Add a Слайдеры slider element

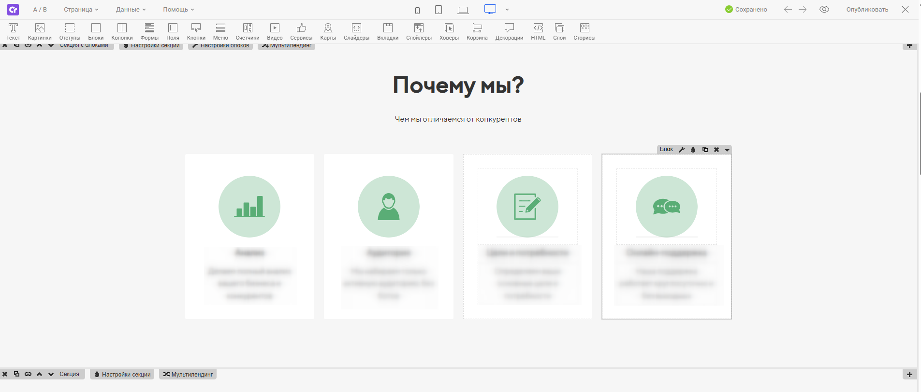(x=356, y=31)
